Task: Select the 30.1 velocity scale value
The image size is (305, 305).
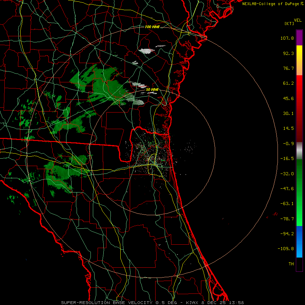Action: (288, 114)
